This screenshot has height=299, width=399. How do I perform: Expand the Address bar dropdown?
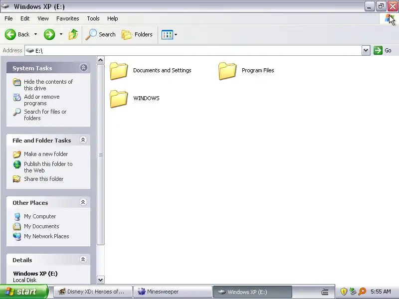(366, 50)
